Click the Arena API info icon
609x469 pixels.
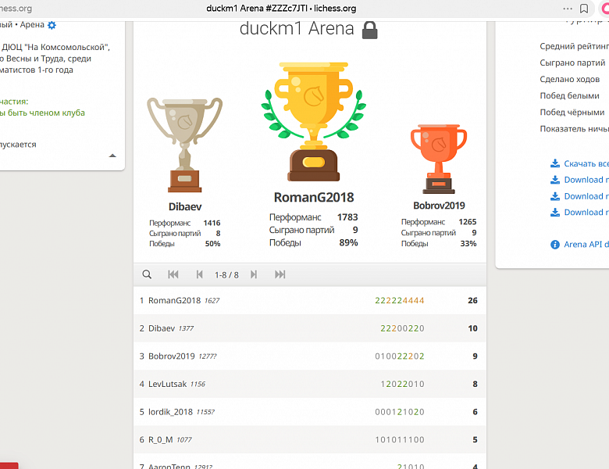tap(555, 245)
